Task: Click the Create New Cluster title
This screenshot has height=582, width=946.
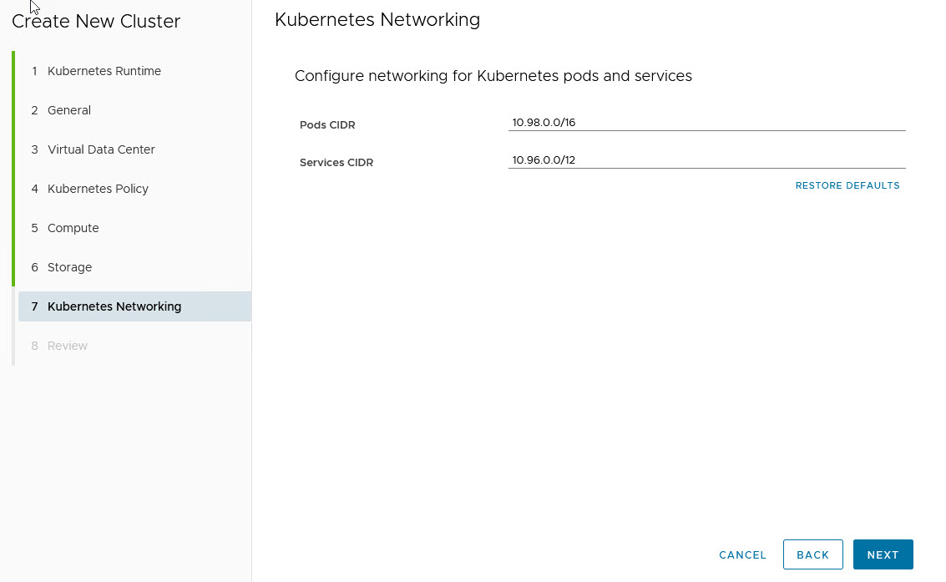Action: pyautogui.click(x=96, y=22)
